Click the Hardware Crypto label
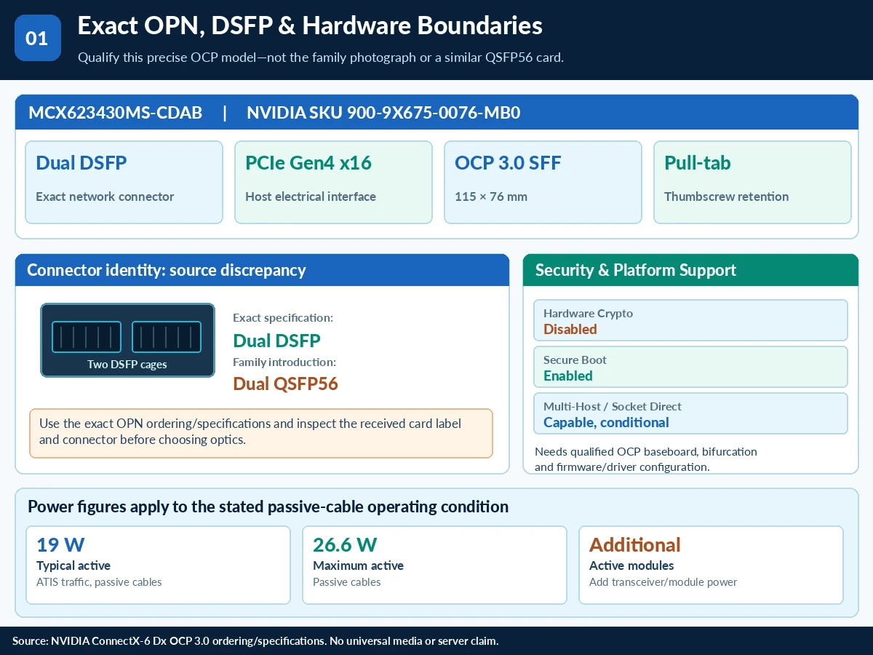This screenshot has height=655, width=873. click(x=588, y=314)
